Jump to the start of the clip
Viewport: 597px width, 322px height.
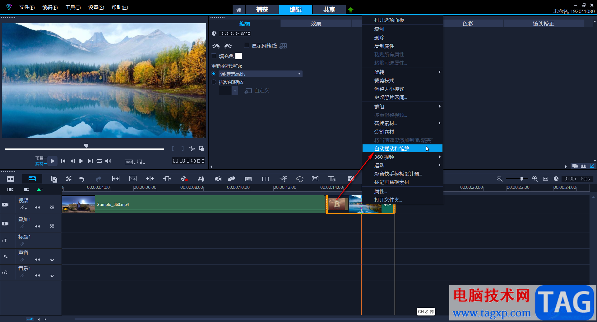63,161
